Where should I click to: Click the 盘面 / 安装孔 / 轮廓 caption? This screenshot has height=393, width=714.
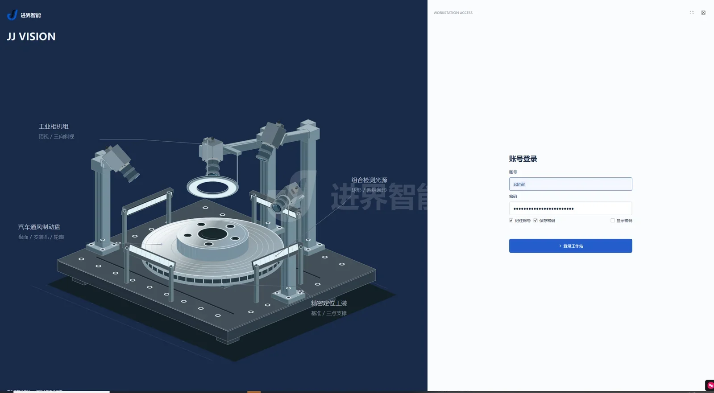tap(41, 237)
